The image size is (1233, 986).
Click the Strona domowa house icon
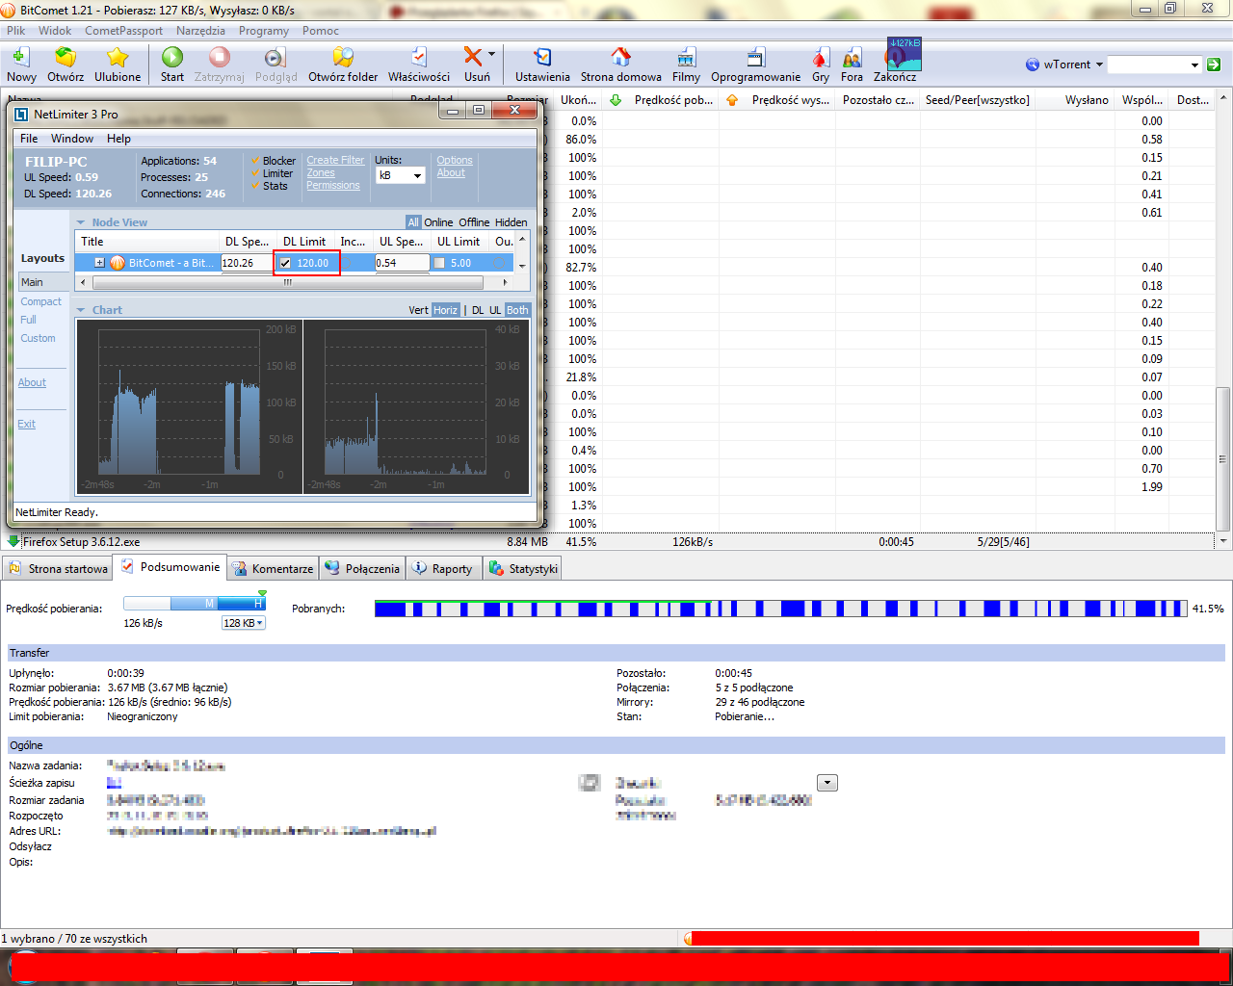tap(621, 57)
